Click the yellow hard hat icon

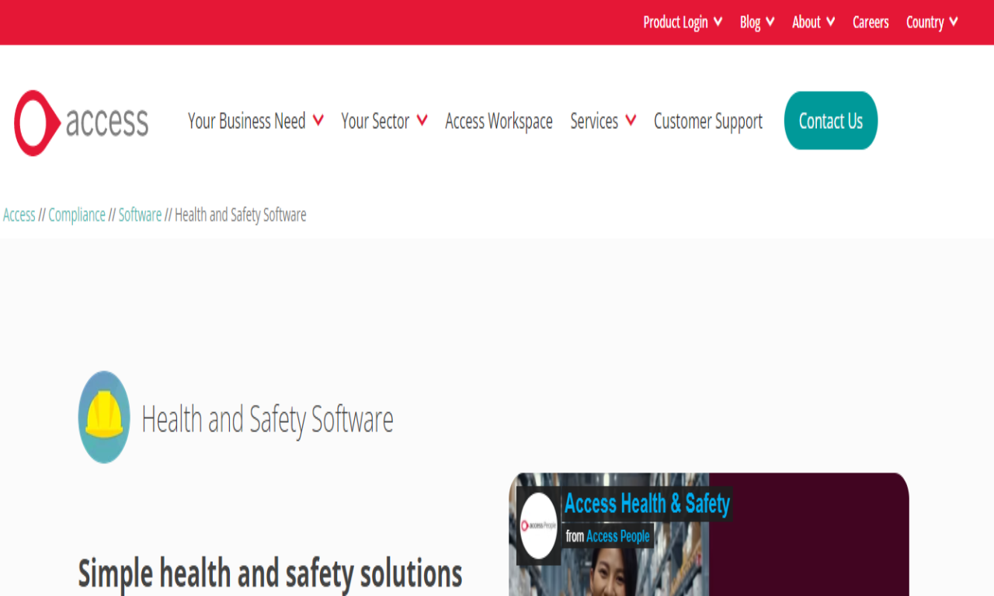pos(104,417)
